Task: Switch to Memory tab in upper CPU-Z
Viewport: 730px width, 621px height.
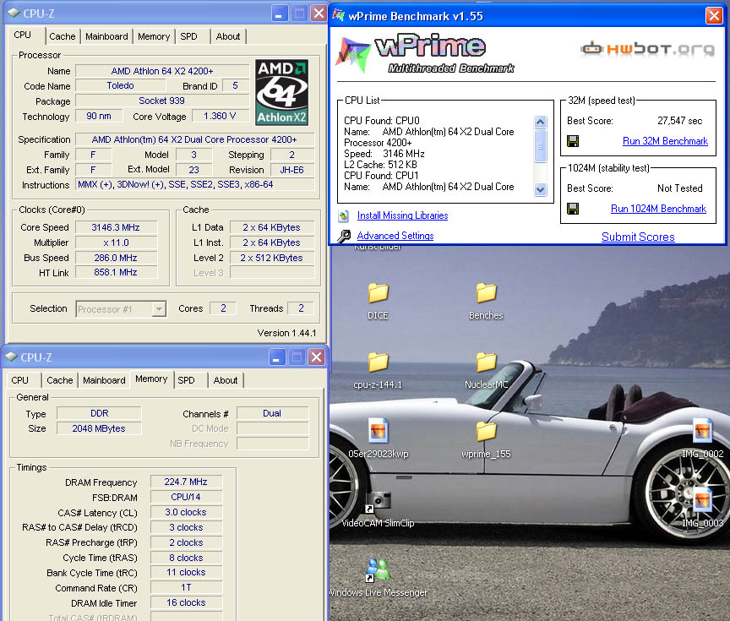Action: (x=154, y=36)
